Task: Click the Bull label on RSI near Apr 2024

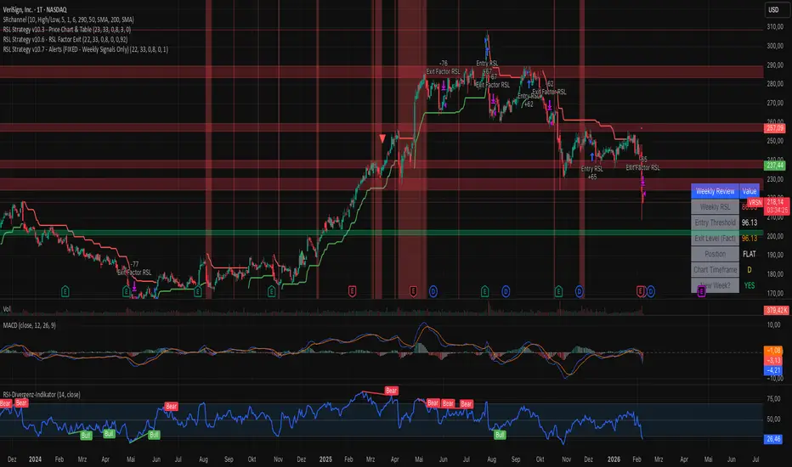Action: (x=109, y=434)
